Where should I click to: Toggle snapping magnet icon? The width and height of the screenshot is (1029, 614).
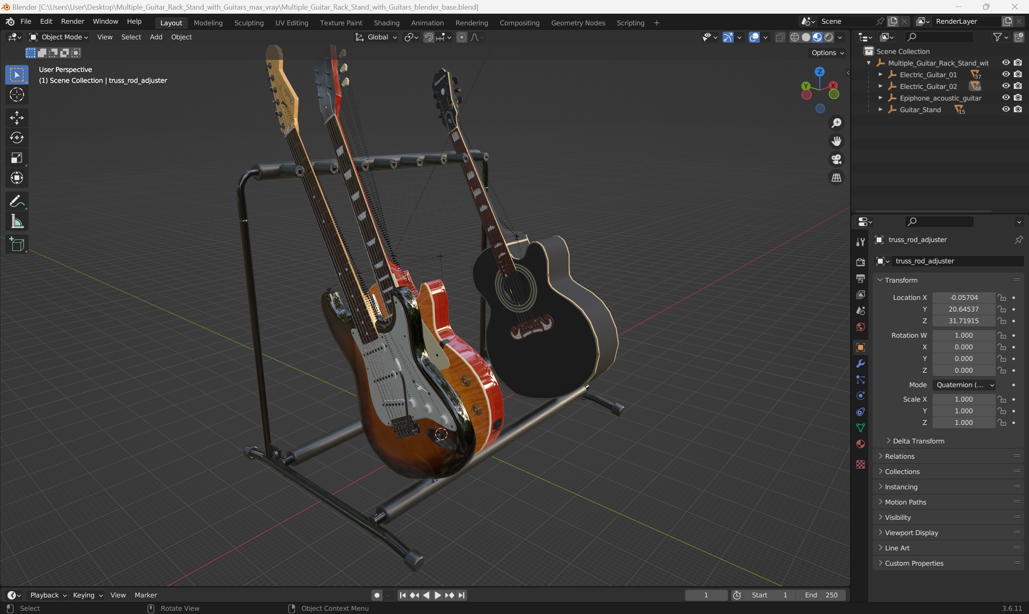[x=429, y=37]
